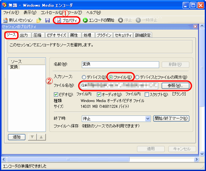206x171 pixels.
Task: Select the デバイス radio button
Action: coord(84,77)
